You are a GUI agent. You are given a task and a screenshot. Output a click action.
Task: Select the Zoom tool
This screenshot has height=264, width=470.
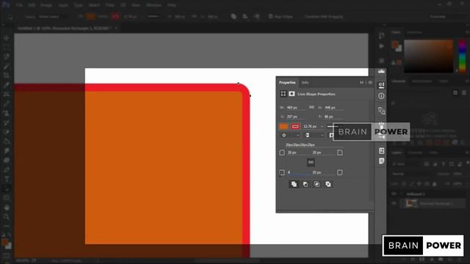(x=7, y=216)
